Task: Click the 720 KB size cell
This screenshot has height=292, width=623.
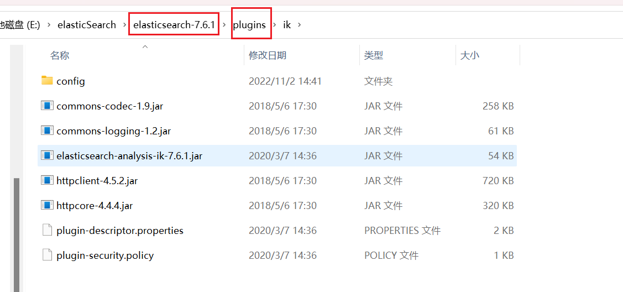Action: (x=498, y=181)
